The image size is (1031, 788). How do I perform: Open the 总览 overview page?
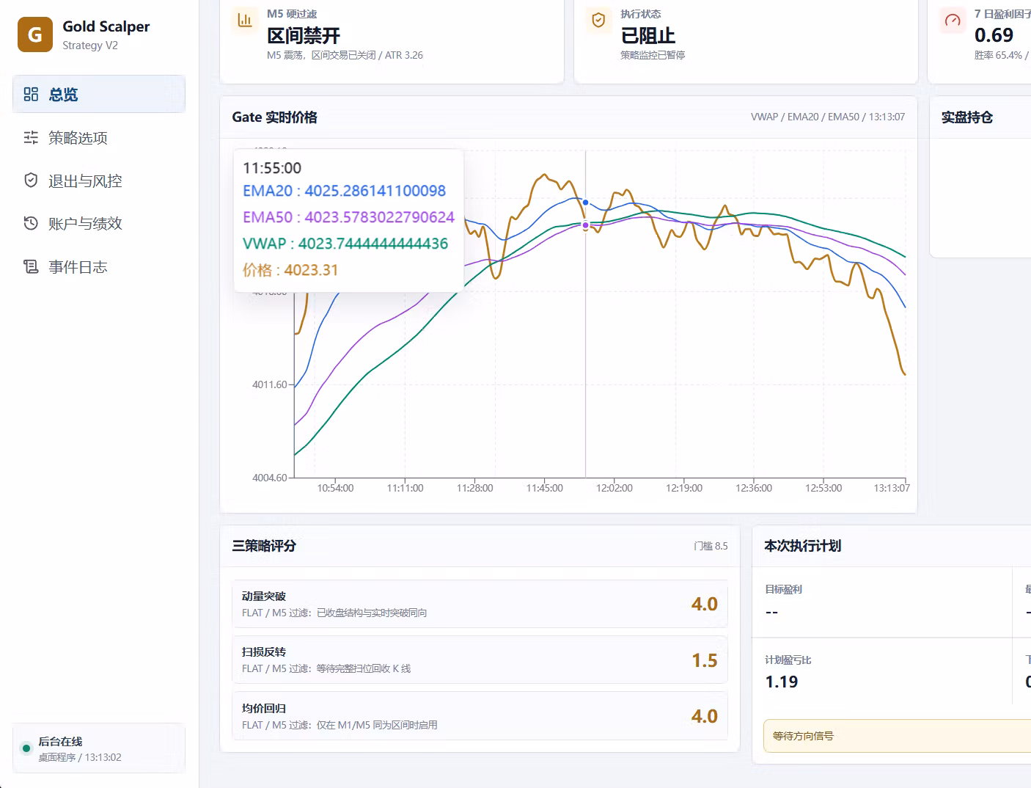pyautogui.click(x=99, y=94)
